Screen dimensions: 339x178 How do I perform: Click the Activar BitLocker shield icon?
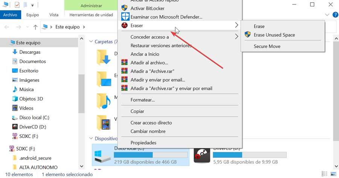click(x=125, y=8)
